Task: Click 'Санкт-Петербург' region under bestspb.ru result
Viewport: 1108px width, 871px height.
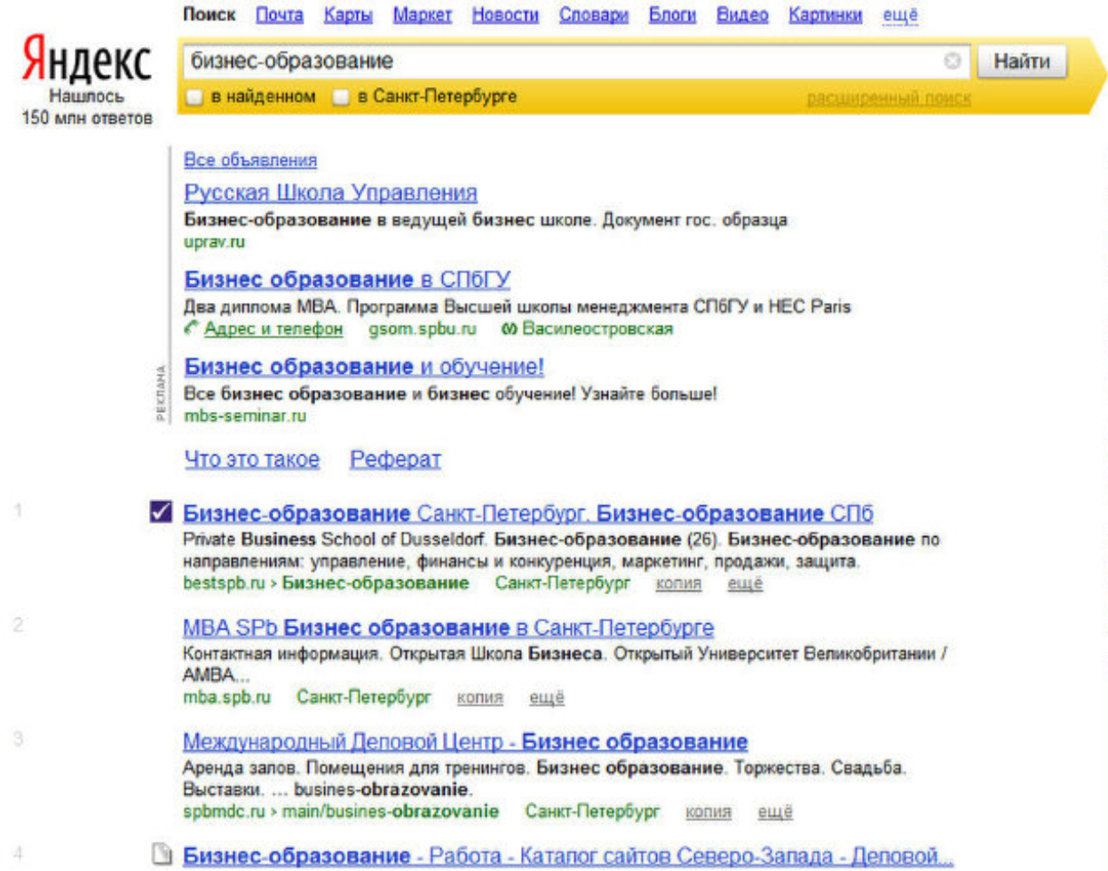Action: coord(562,583)
